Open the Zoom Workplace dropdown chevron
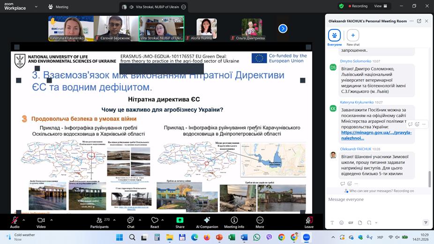 36,7
